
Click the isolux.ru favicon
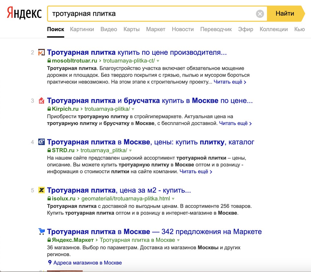coord(41,190)
